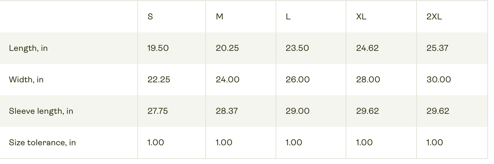Click the 19.50 length value for S
Image resolution: width=494 pixels, height=164 pixels.
click(158, 48)
